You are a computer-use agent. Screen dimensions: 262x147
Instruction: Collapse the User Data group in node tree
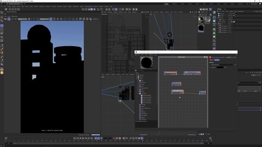coord(138,94)
